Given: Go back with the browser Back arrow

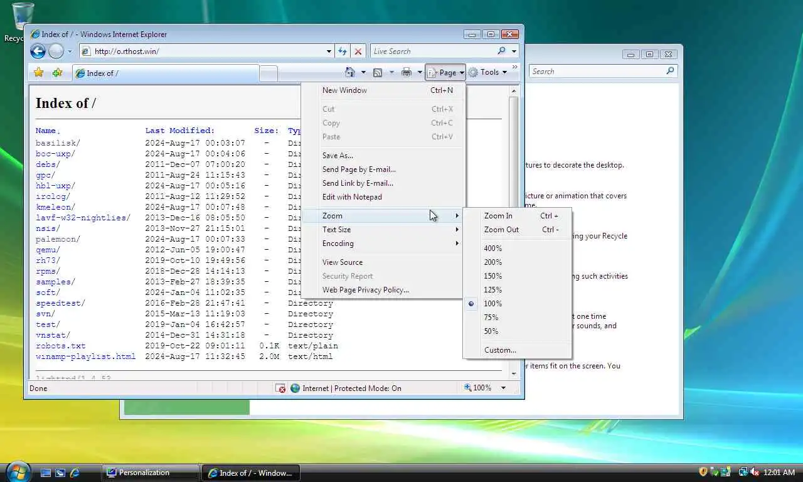Looking at the screenshot, I should (x=38, y=51).
